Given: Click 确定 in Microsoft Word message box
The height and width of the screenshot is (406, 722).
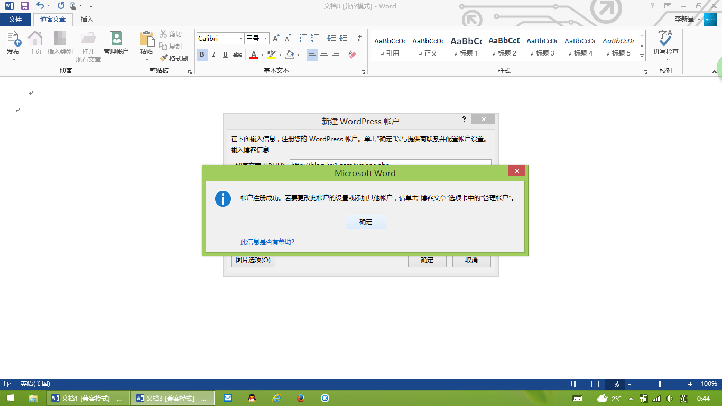Looking at the screenshot, I should point(366,222).
